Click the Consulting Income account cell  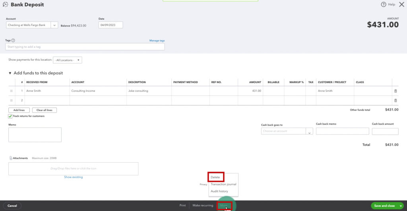(x=98, y=91)
